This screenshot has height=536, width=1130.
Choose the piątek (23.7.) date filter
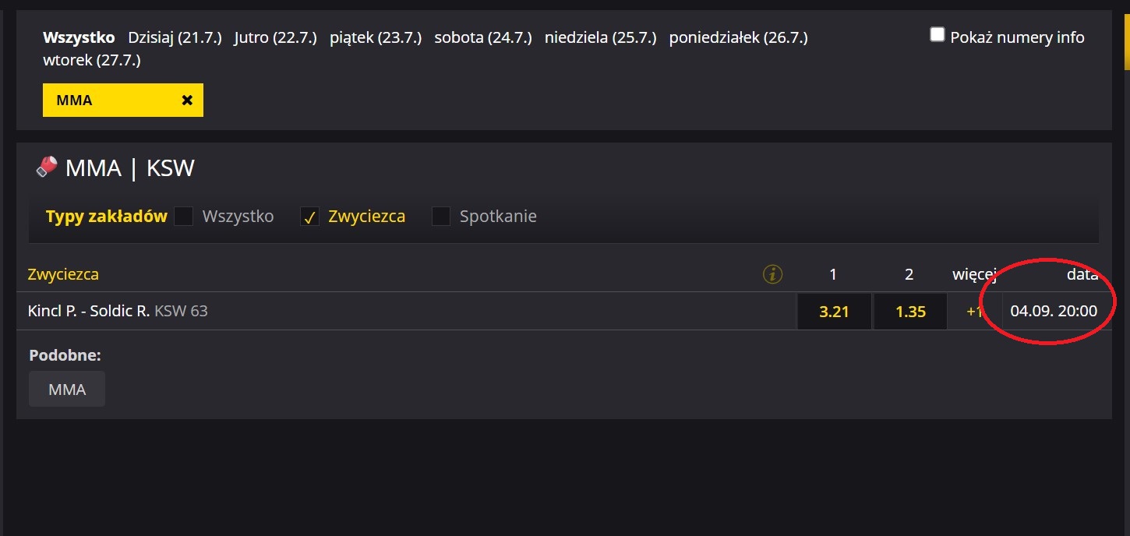coord(376,37)
